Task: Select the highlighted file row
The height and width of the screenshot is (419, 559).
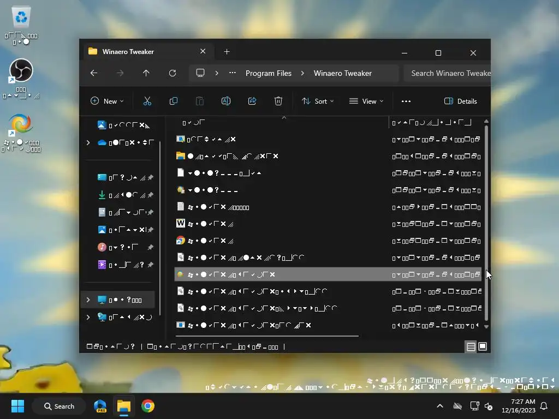Action: point(328,274)
